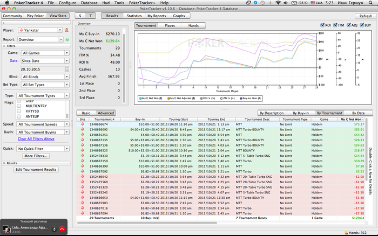The image size is (378, 236).
Task: Click the Refresh button
Action: click(x=366, y=16)
